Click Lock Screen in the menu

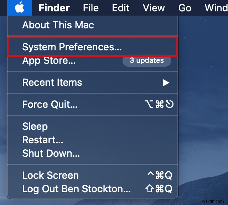click(50, 175)
